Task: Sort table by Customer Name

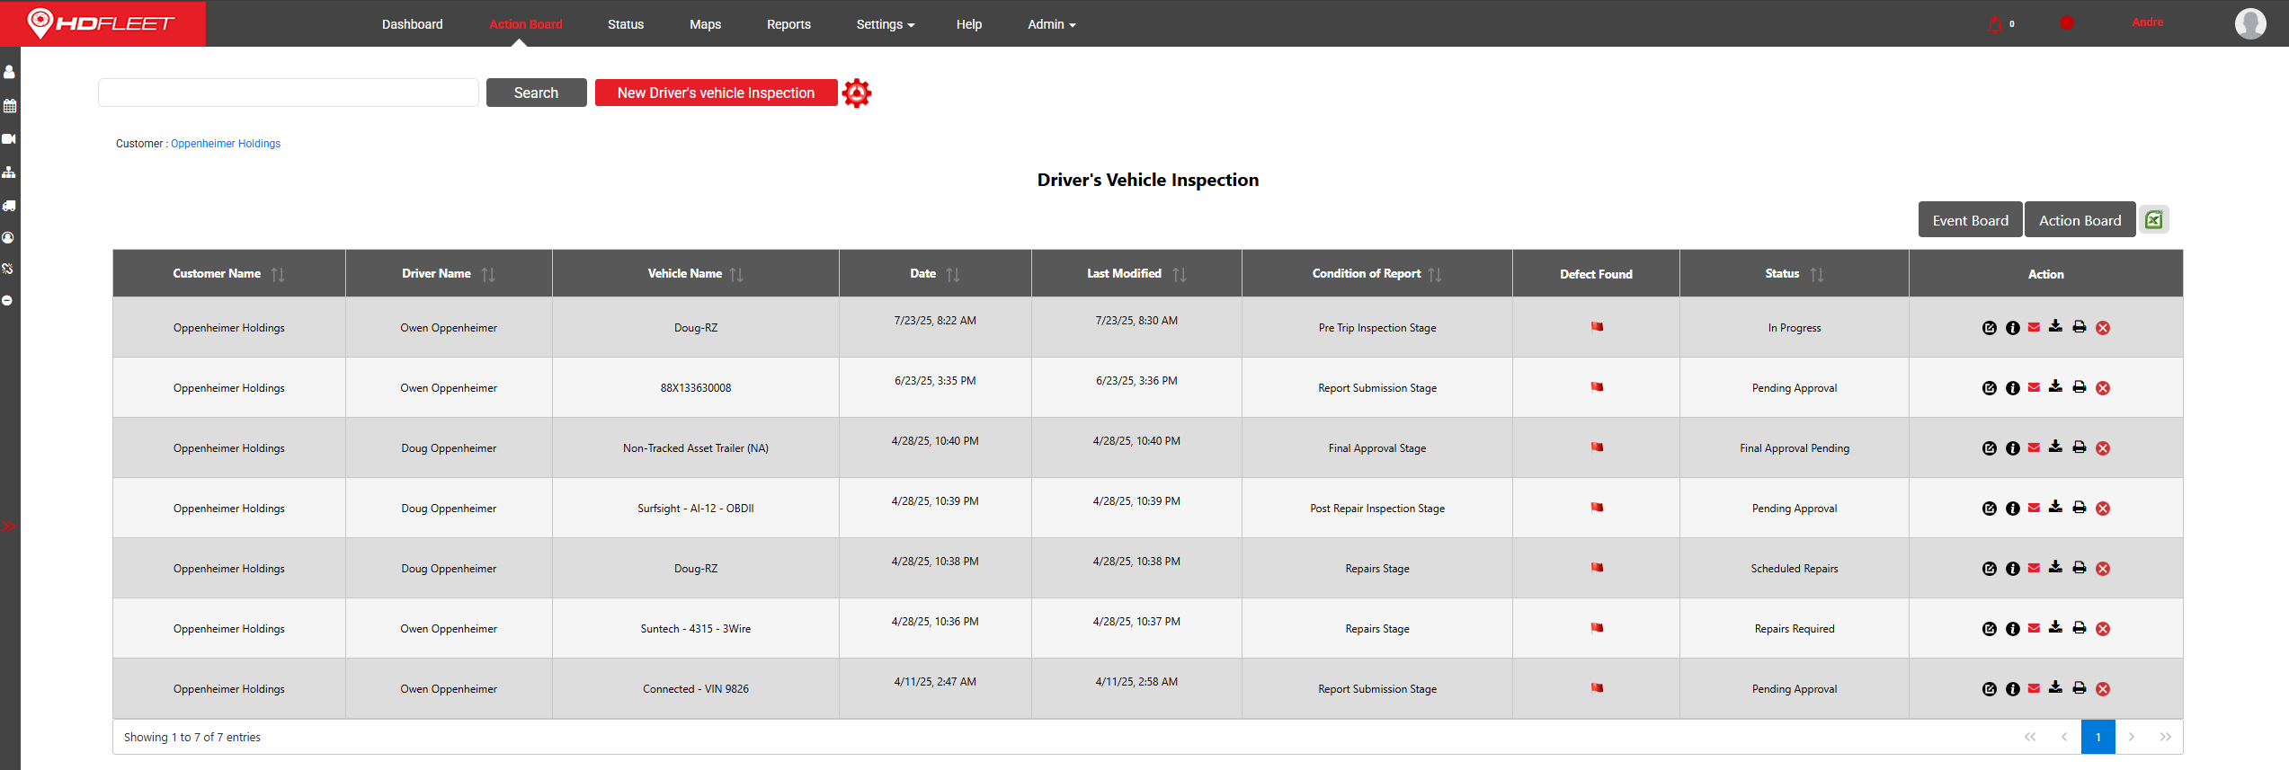Action: [278, 274]
